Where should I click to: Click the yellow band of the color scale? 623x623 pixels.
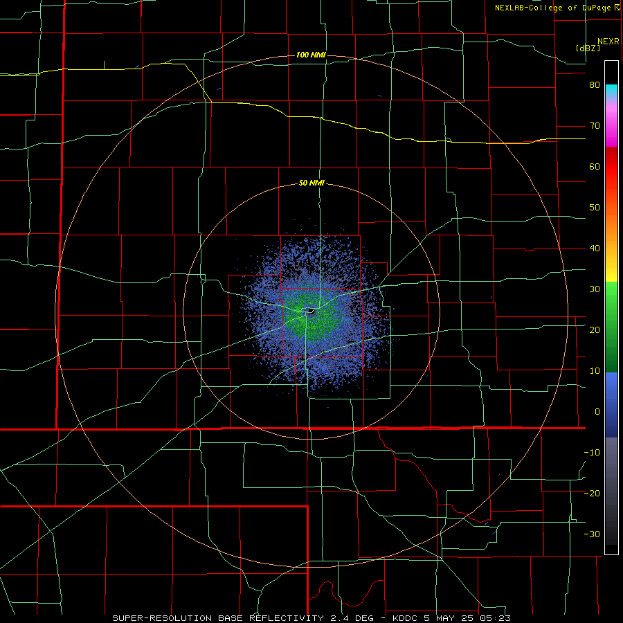pyautogui.click(x=611, y=270)
